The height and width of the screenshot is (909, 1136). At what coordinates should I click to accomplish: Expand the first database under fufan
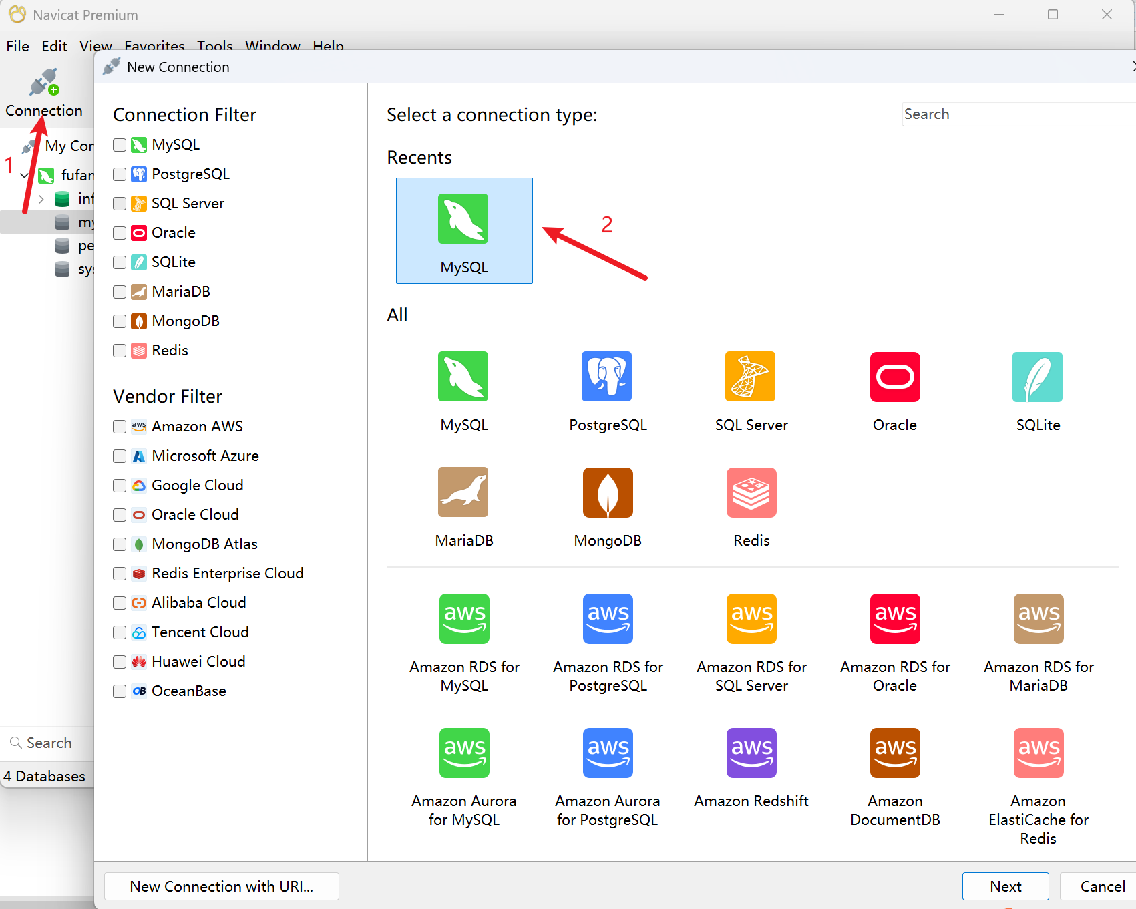tap(41, 199)
